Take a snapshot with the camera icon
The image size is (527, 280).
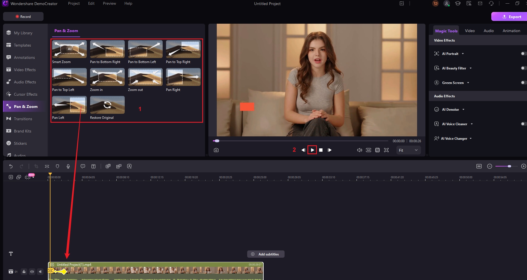coord(216,150)
